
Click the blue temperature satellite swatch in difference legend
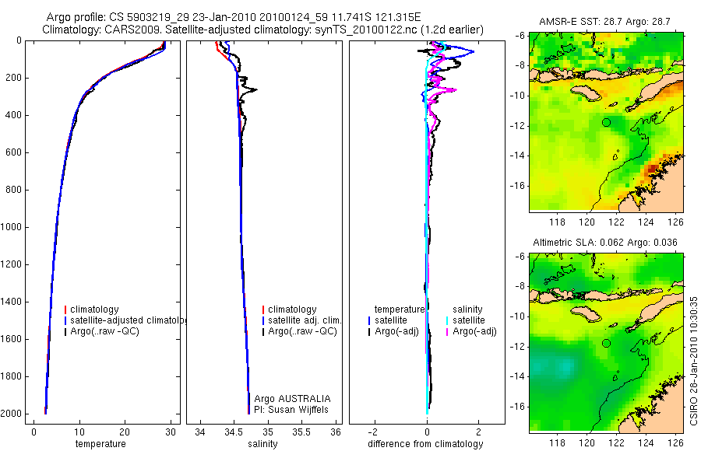[x=369, y=320]
